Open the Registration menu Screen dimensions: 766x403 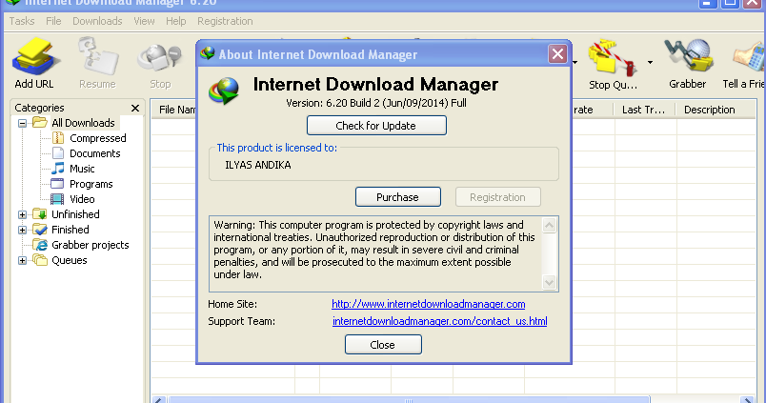tap(225, 21)
